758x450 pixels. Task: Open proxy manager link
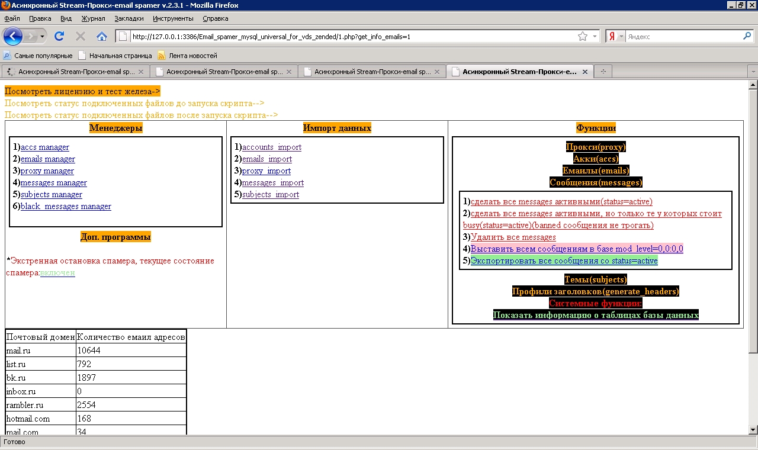click(47, 171)
